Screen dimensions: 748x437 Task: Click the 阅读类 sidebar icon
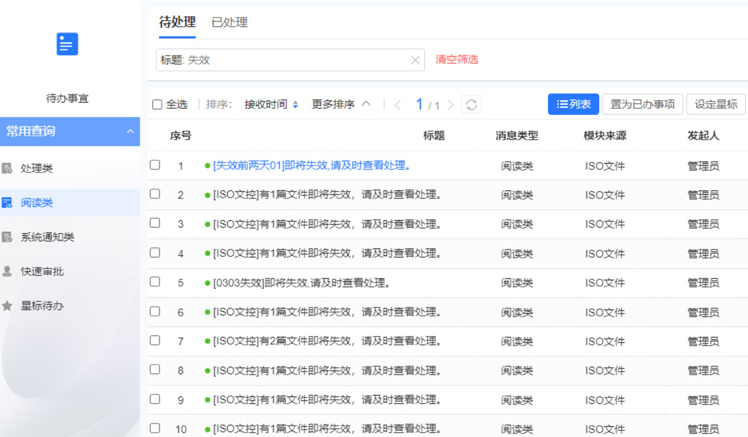7,202
